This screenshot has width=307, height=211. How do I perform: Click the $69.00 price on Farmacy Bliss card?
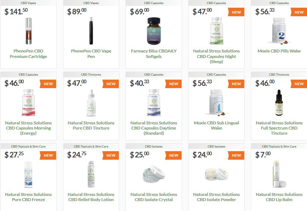[x=140, y=11]
